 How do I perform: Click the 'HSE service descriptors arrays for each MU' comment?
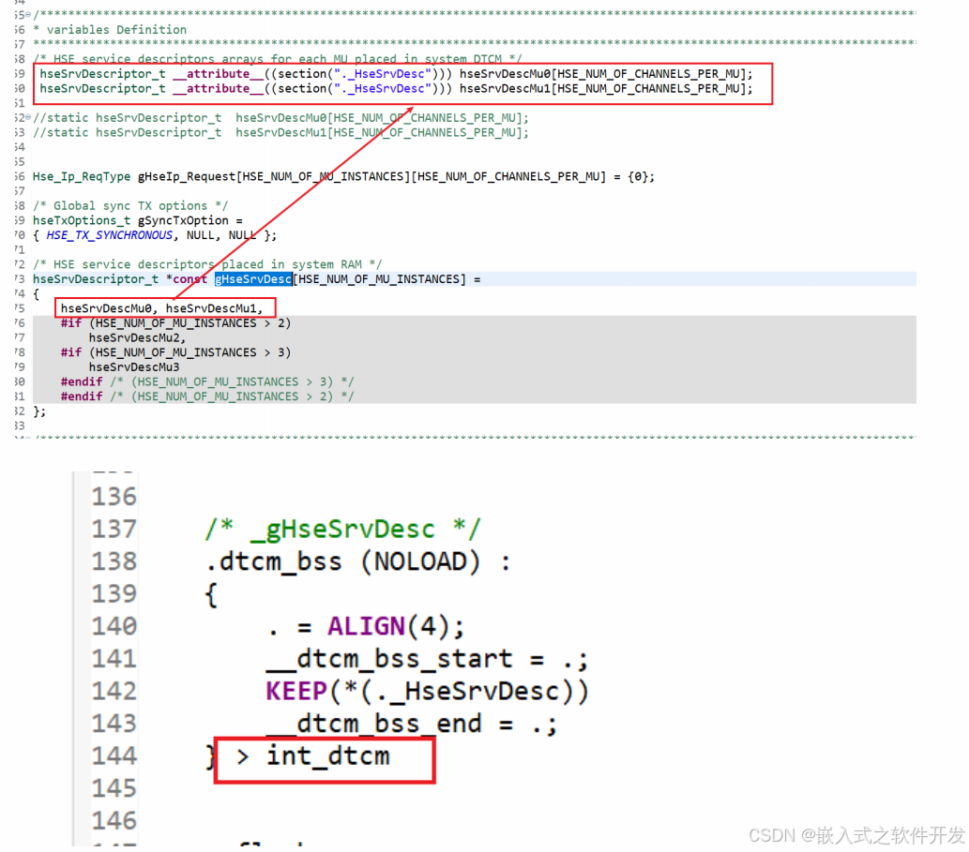278,59
